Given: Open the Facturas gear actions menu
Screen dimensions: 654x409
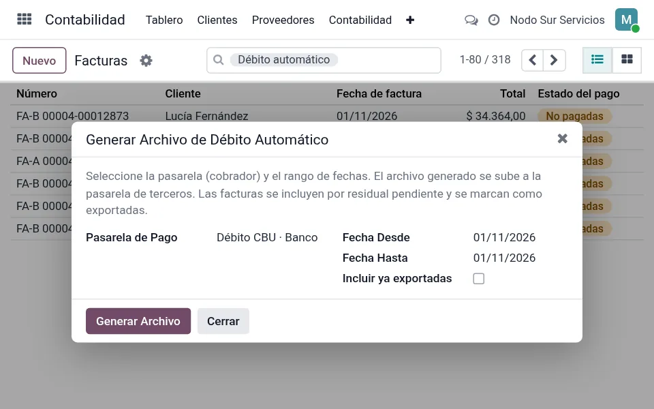Looking at the screenshot, I should [x=146, y=61].
